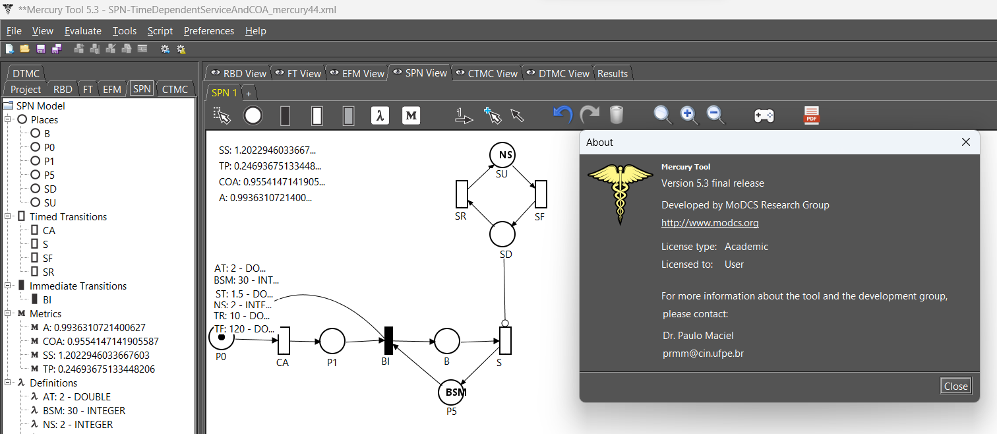The image size is (997, 434).
Task: Select place P0 in the tree
Action: (x=43, y=147)
